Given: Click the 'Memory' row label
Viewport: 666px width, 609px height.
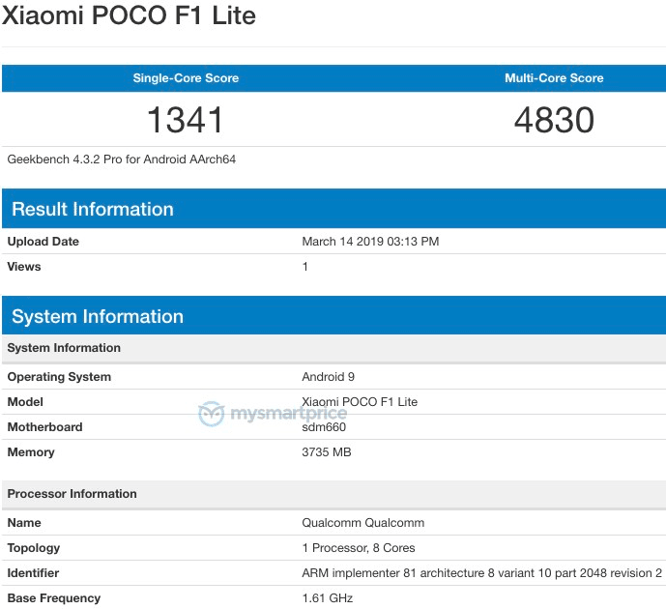Looking at the screenshot, I should tap(31, 452).
